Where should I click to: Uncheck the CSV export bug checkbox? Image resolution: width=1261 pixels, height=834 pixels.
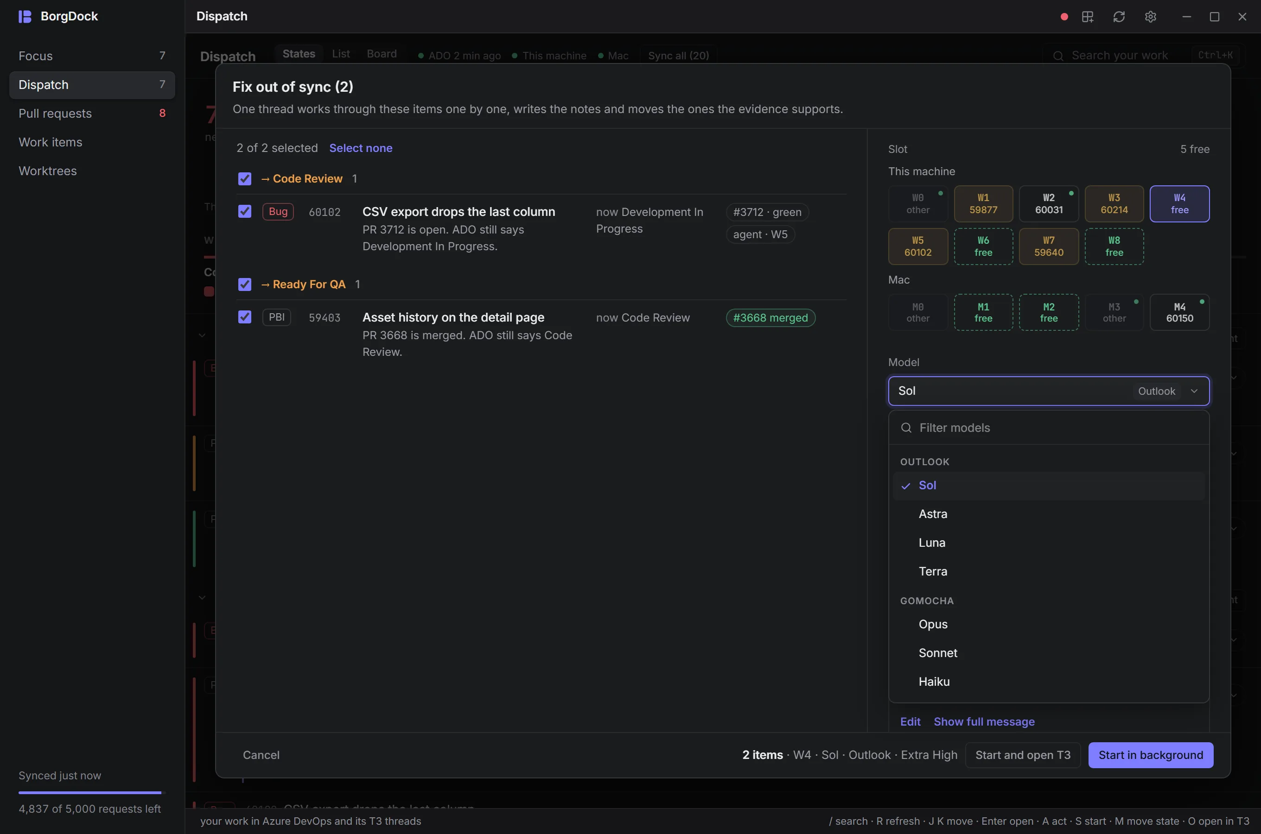point(245,211)
